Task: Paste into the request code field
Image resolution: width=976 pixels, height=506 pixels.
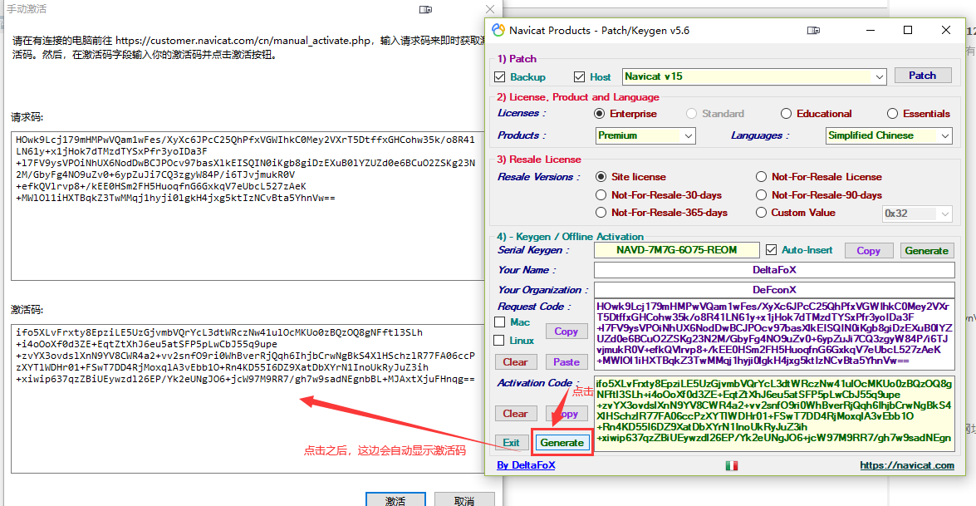Action: pyautogui.click(x=566, y=361)
